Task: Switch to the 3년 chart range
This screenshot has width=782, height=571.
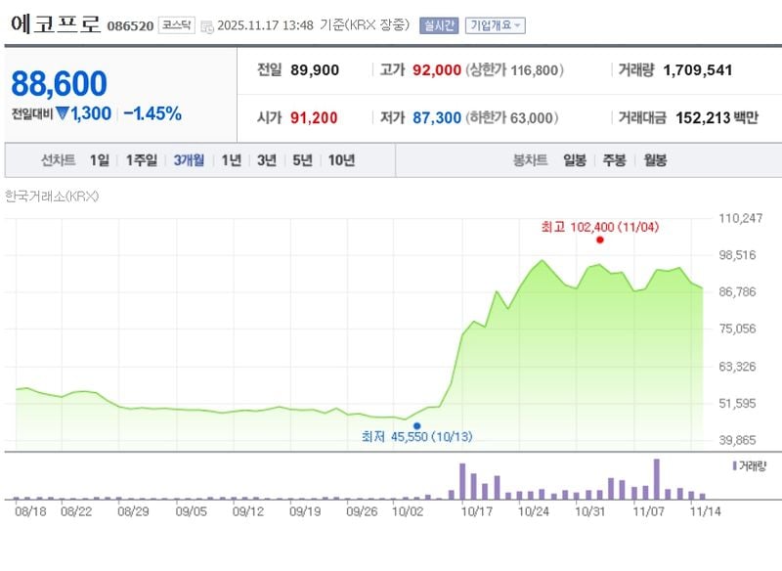Action: 267,160
